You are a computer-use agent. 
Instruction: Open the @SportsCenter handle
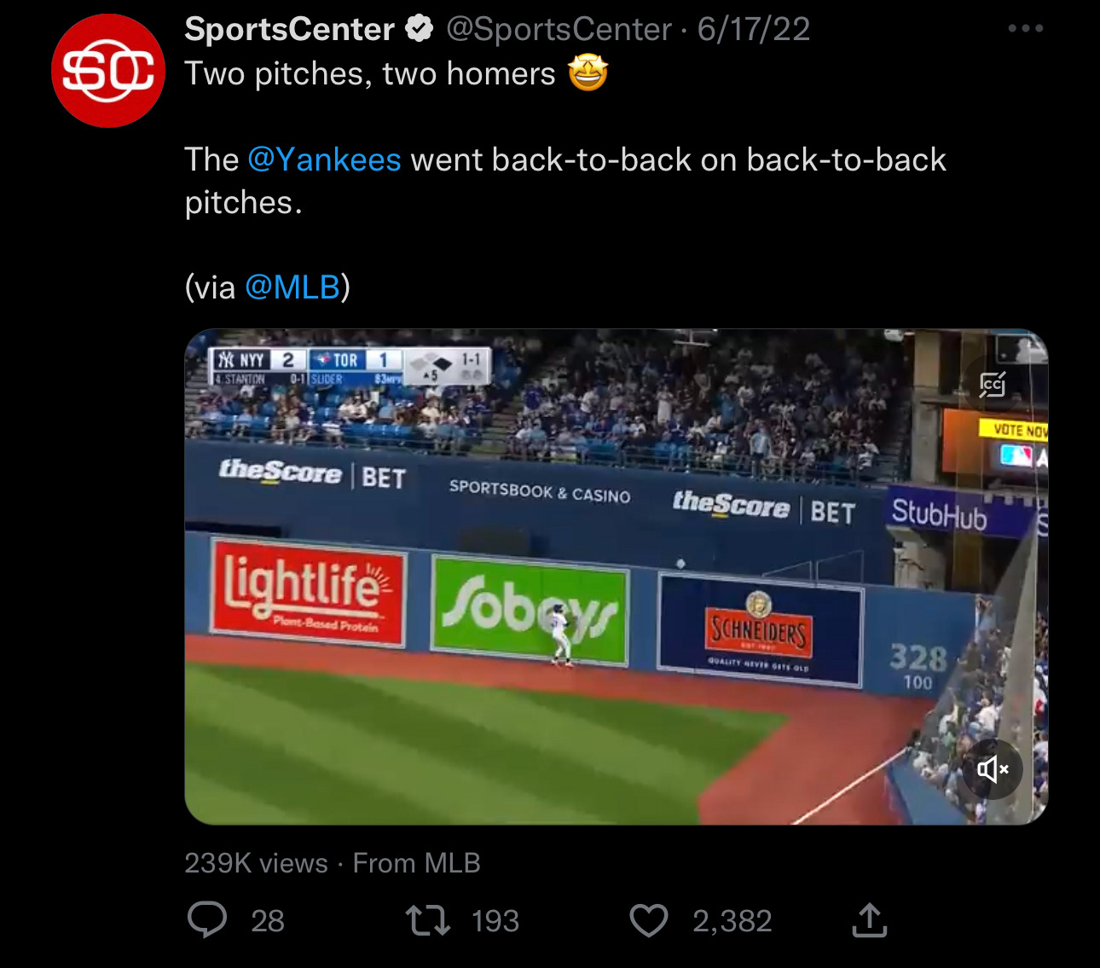click(559, 30)
